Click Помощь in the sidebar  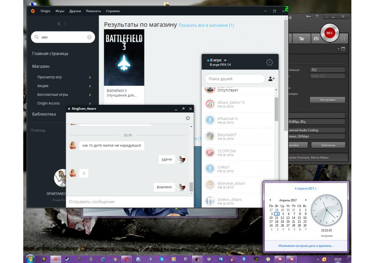tap(38, 130)
